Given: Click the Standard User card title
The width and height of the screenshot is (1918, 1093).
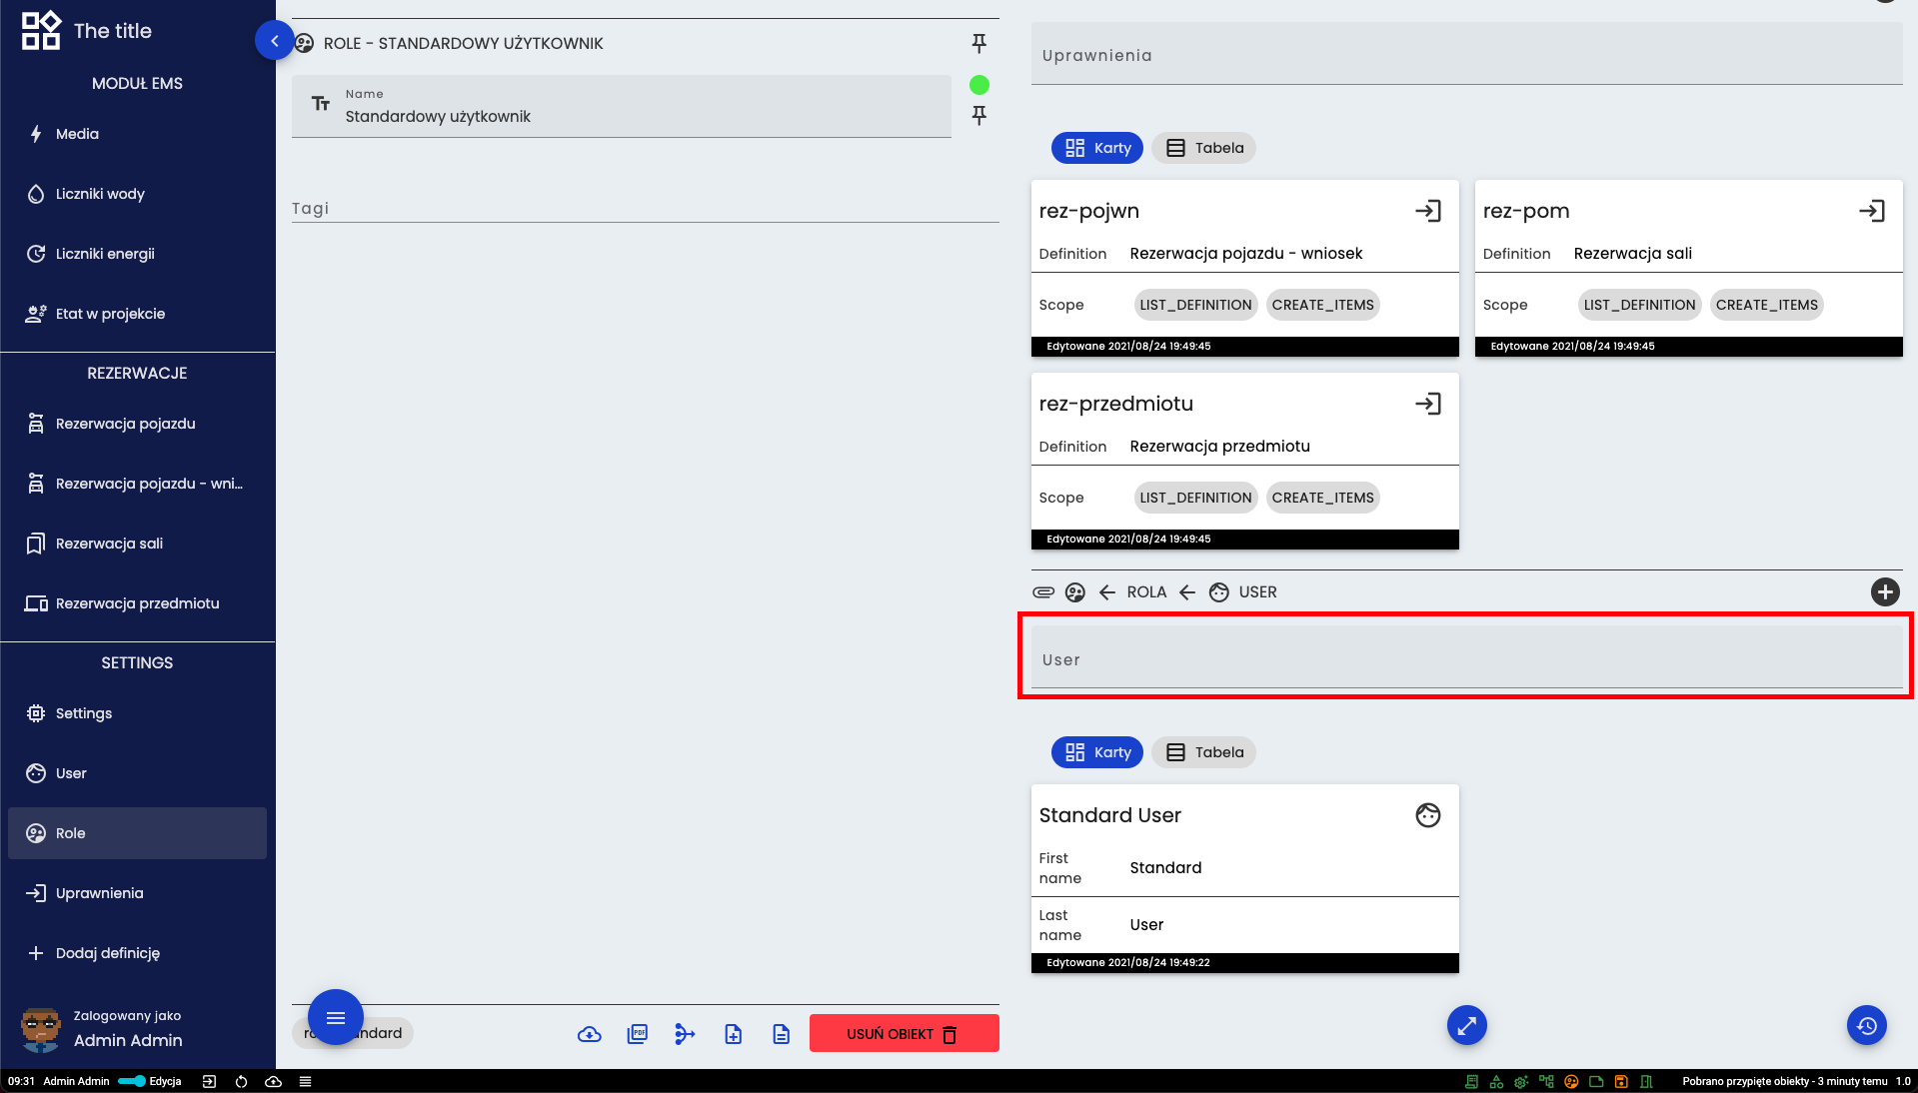Looking at the screenshot, I should (1110, 815).
